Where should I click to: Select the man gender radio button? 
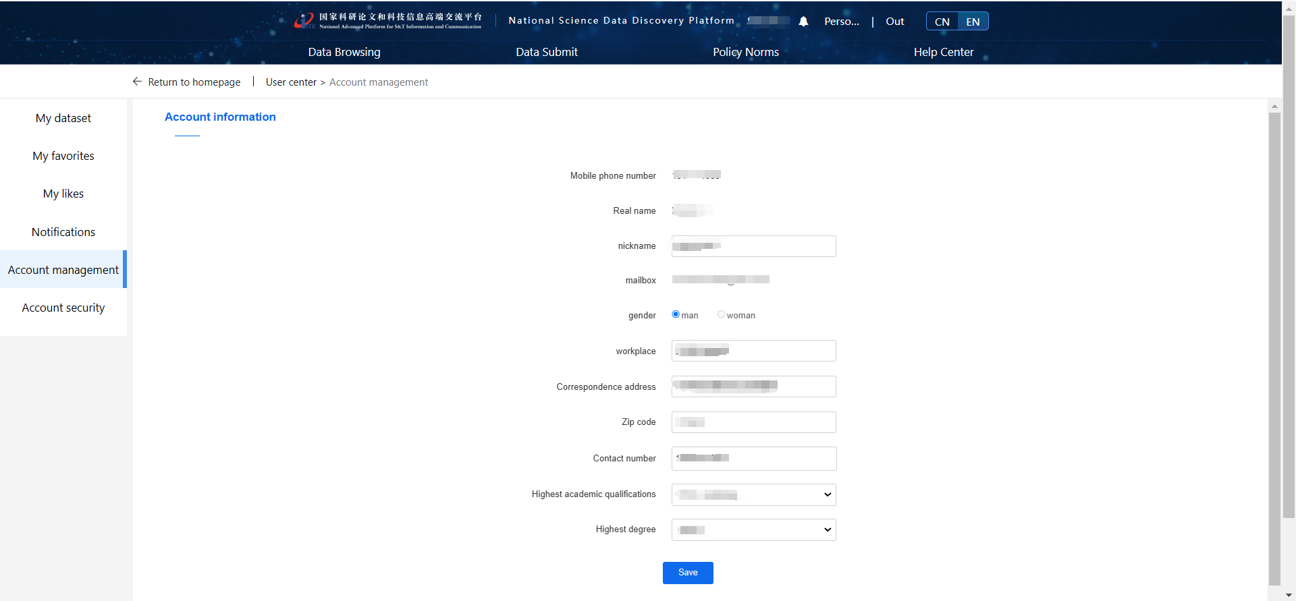pos(676,314)
